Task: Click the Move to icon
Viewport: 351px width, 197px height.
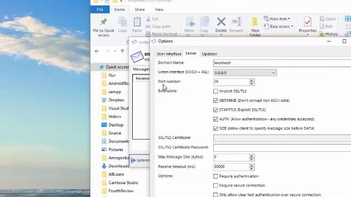Action: 190,22
